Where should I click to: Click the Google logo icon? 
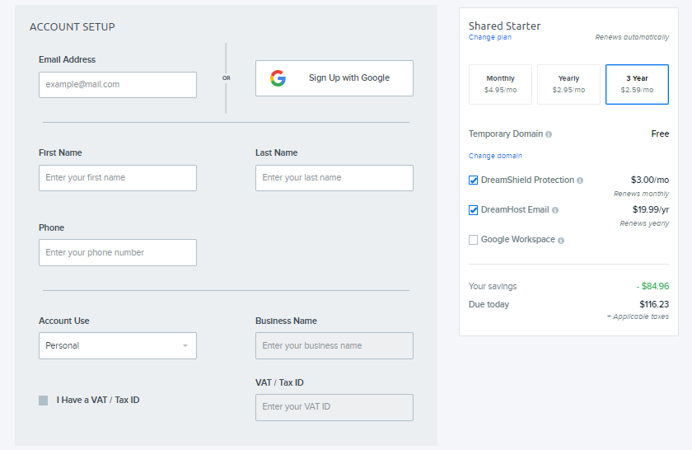coord(278,78)
